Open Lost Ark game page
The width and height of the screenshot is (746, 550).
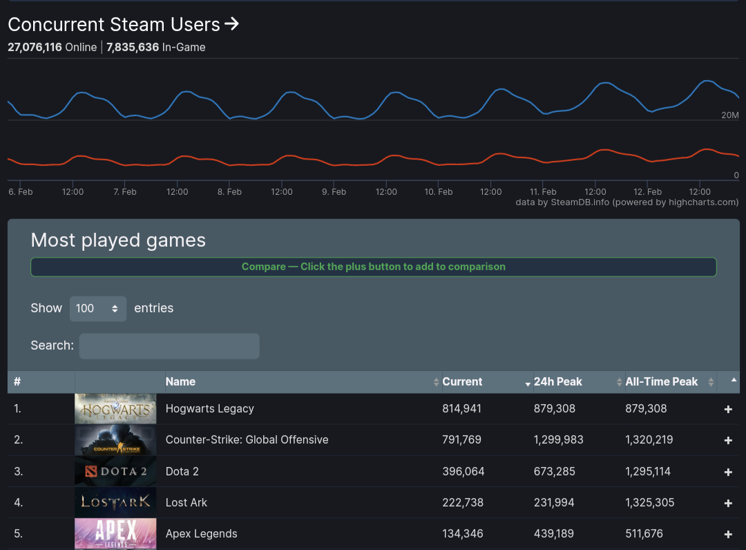(186, 502)
